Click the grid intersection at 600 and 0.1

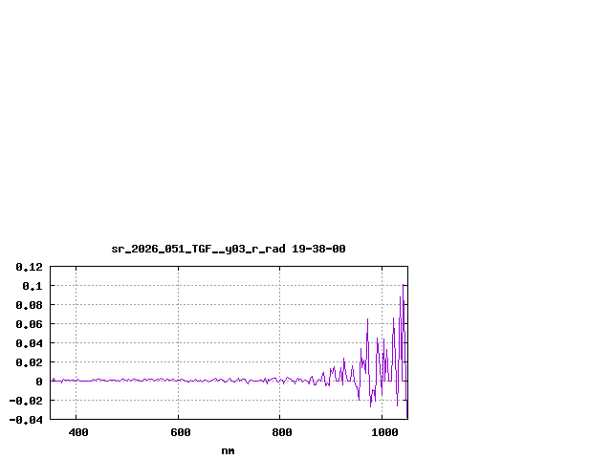(178, 286)
